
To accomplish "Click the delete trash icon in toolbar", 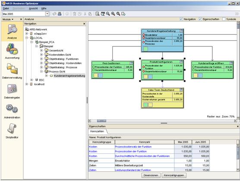I will click(74, 14).
